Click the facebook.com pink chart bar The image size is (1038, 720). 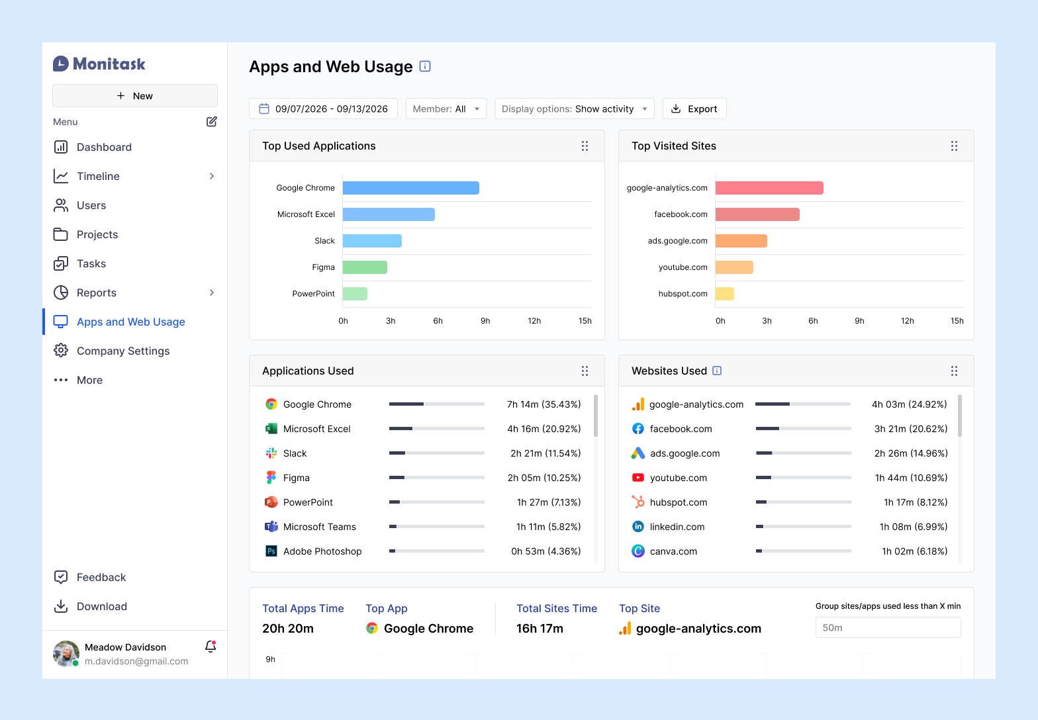pos(757,214)
